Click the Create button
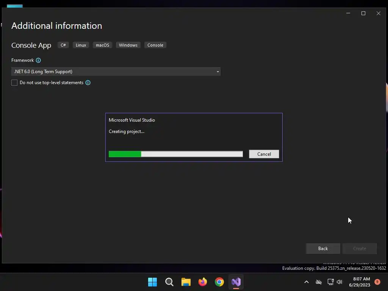Viewport: 388px width, 291px height. pos(360,249)
